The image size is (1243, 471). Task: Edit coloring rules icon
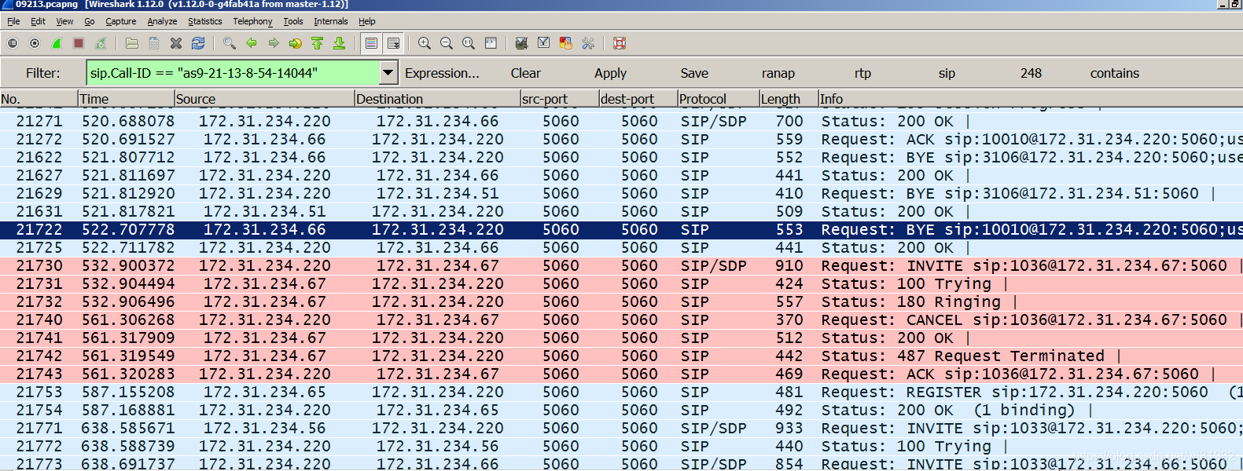tap(565, 43)
